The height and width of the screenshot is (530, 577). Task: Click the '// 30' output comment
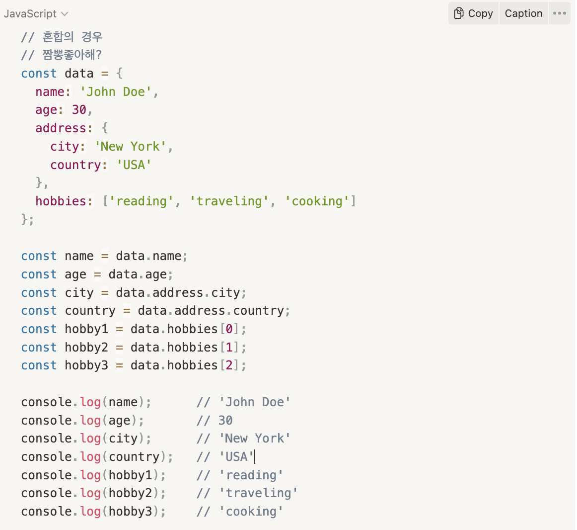pyautogui.click(x=215, y=421)
